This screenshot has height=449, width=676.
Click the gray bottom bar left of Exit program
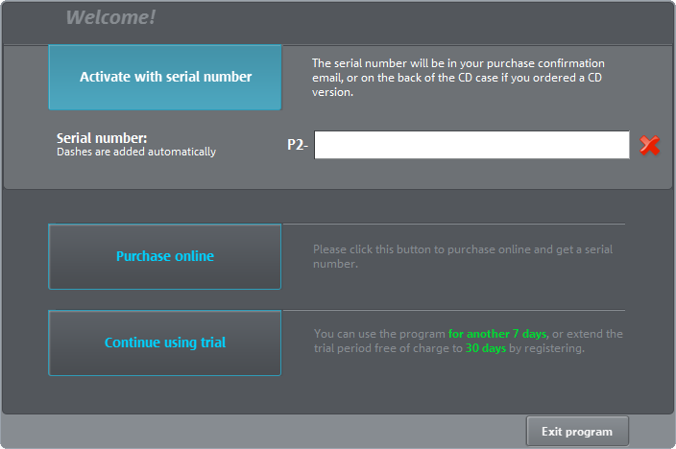point(259,432)
